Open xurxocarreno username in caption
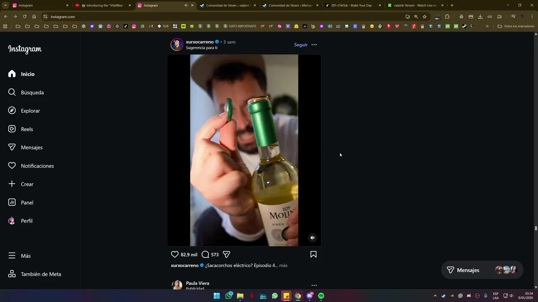 pos(185,266)
